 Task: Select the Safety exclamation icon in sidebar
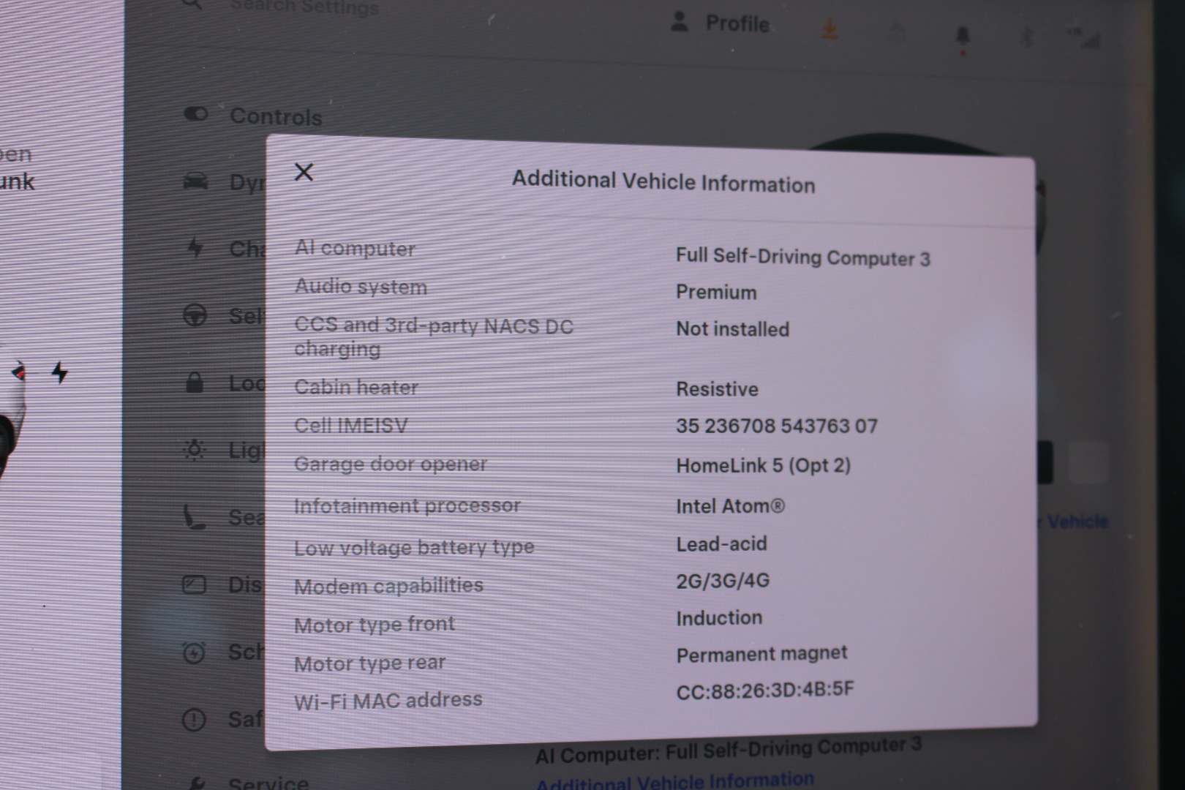[x=194, y=720]
